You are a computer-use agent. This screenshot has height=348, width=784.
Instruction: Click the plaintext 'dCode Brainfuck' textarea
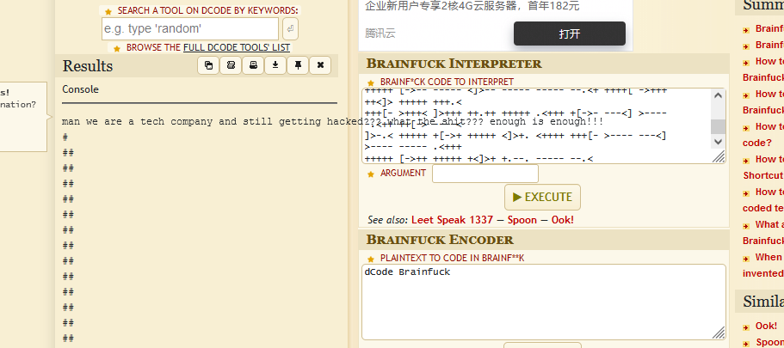click(x=544, y=302)
